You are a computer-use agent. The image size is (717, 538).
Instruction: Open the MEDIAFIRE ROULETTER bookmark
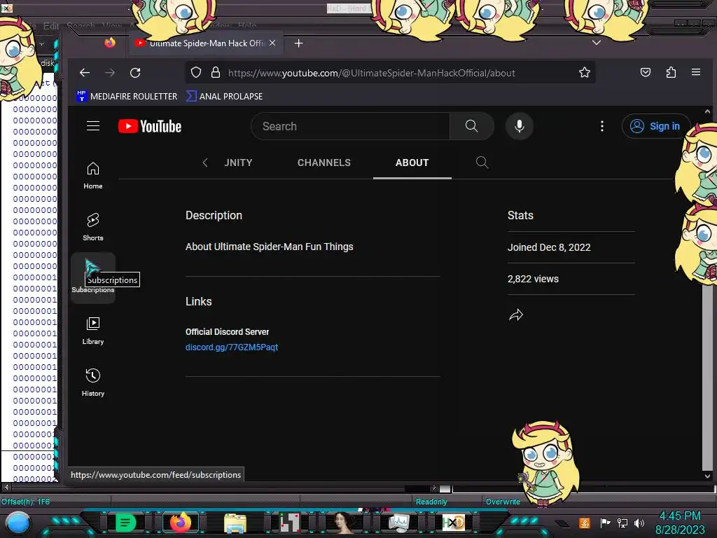[x=127, y=97]
